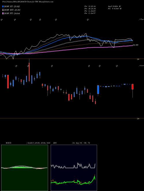Select the 'DOW ST: 25.02' legend label
The height and width of the screenshot is (191, 144).
pyautogui.click(x=12, y=6)
